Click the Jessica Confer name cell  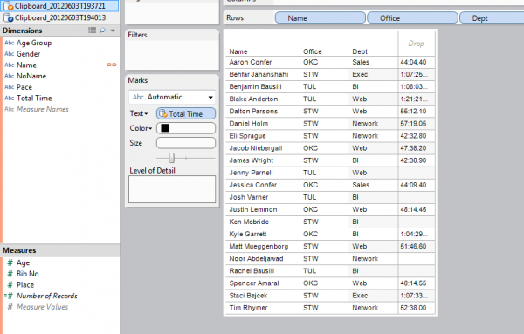tap(252, 185)
